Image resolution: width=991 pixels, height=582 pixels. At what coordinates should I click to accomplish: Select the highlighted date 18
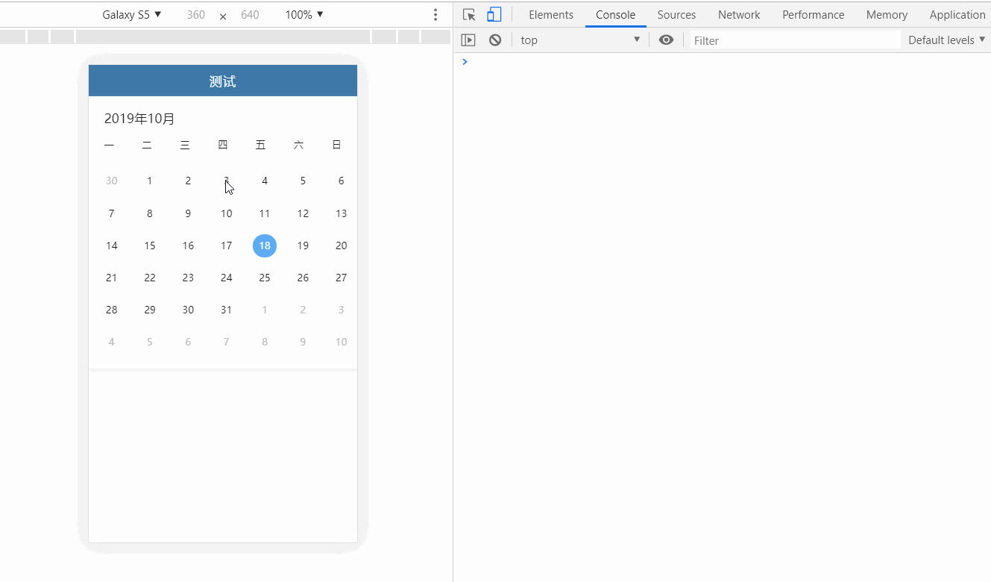[265, 245]
